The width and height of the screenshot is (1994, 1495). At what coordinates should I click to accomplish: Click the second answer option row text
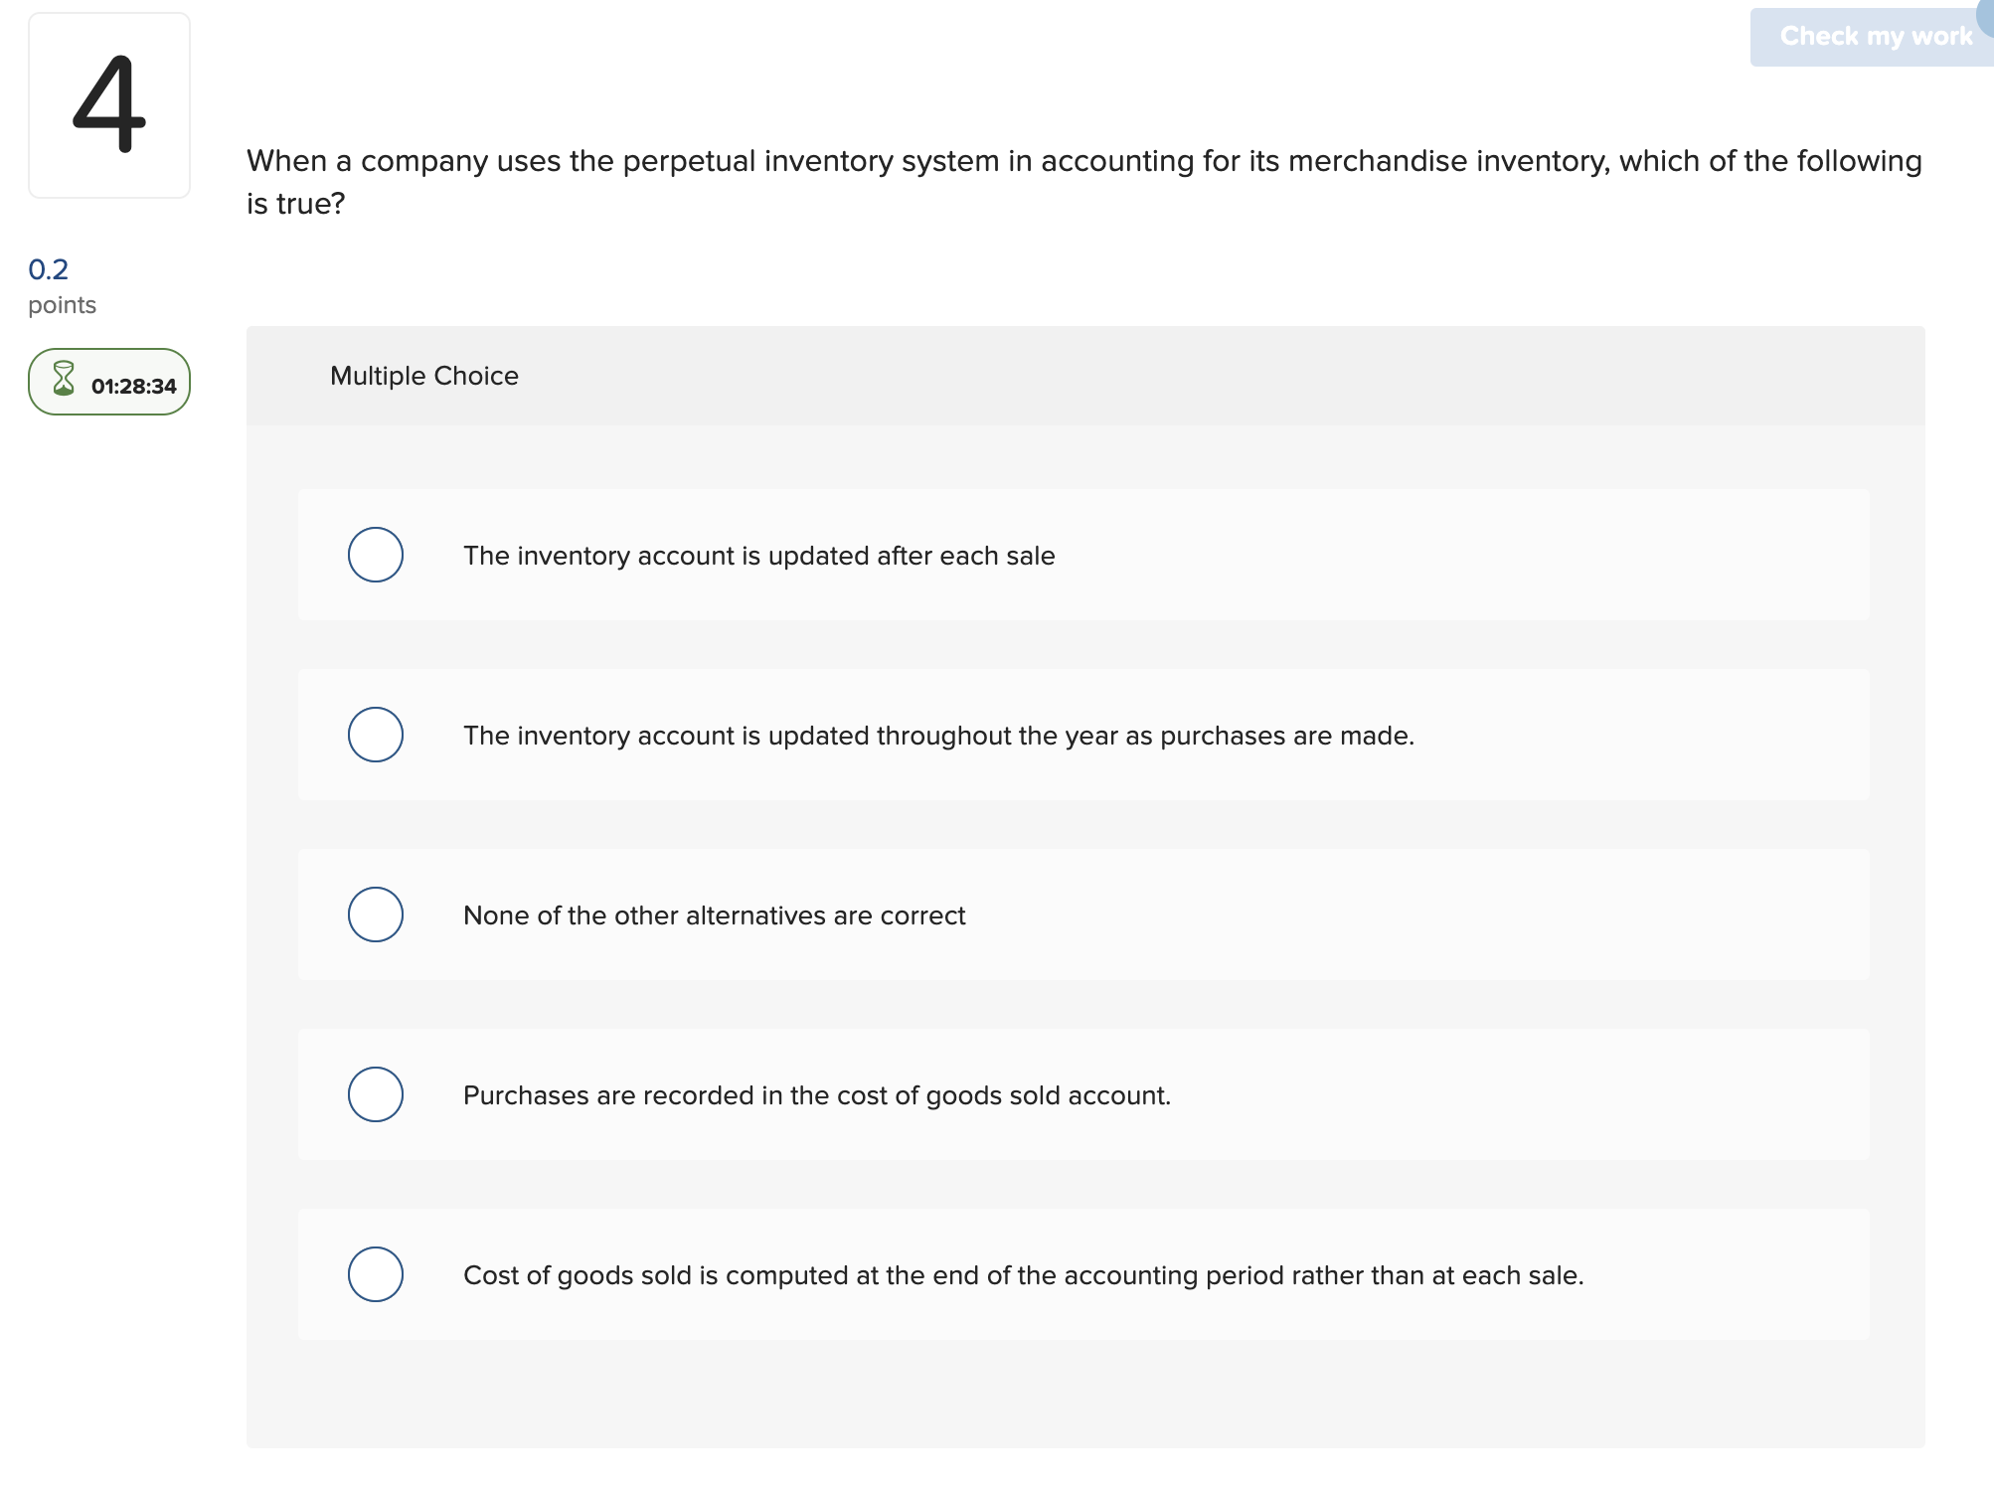tap(937, 736)
